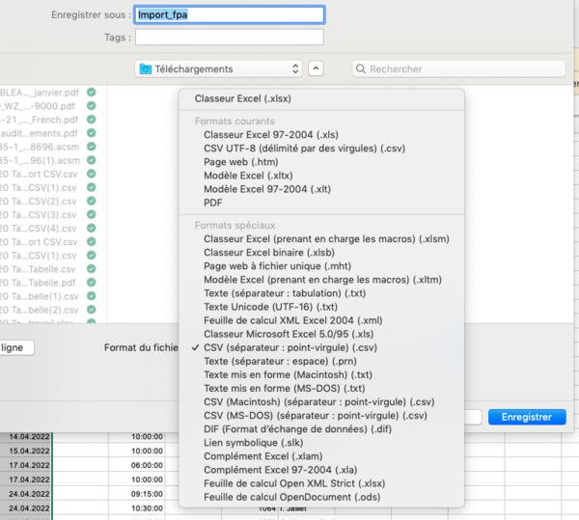This screenshot has width=579, height=520.
Task: Open the Téléchargements folder dropdown
Action: (x=219, y=69)
